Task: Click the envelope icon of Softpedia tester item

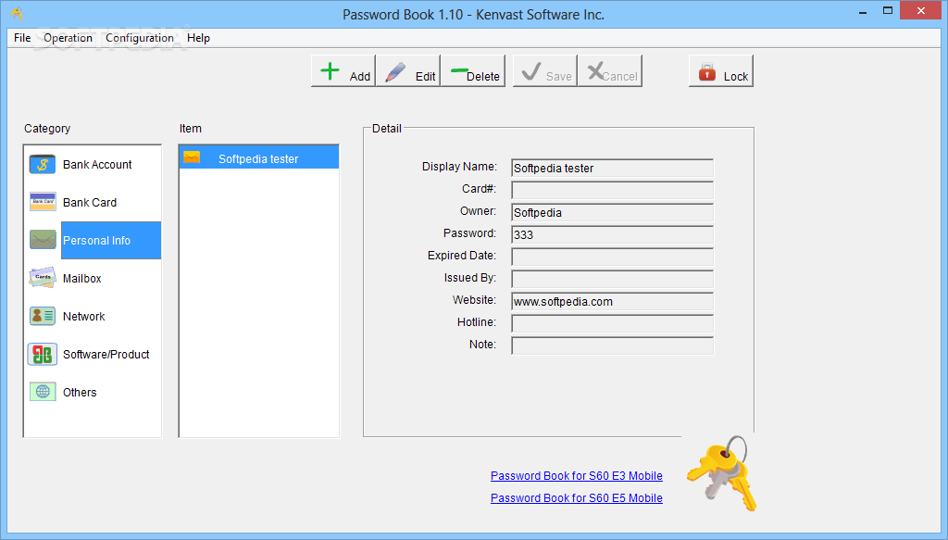Action: pos(192,157)
